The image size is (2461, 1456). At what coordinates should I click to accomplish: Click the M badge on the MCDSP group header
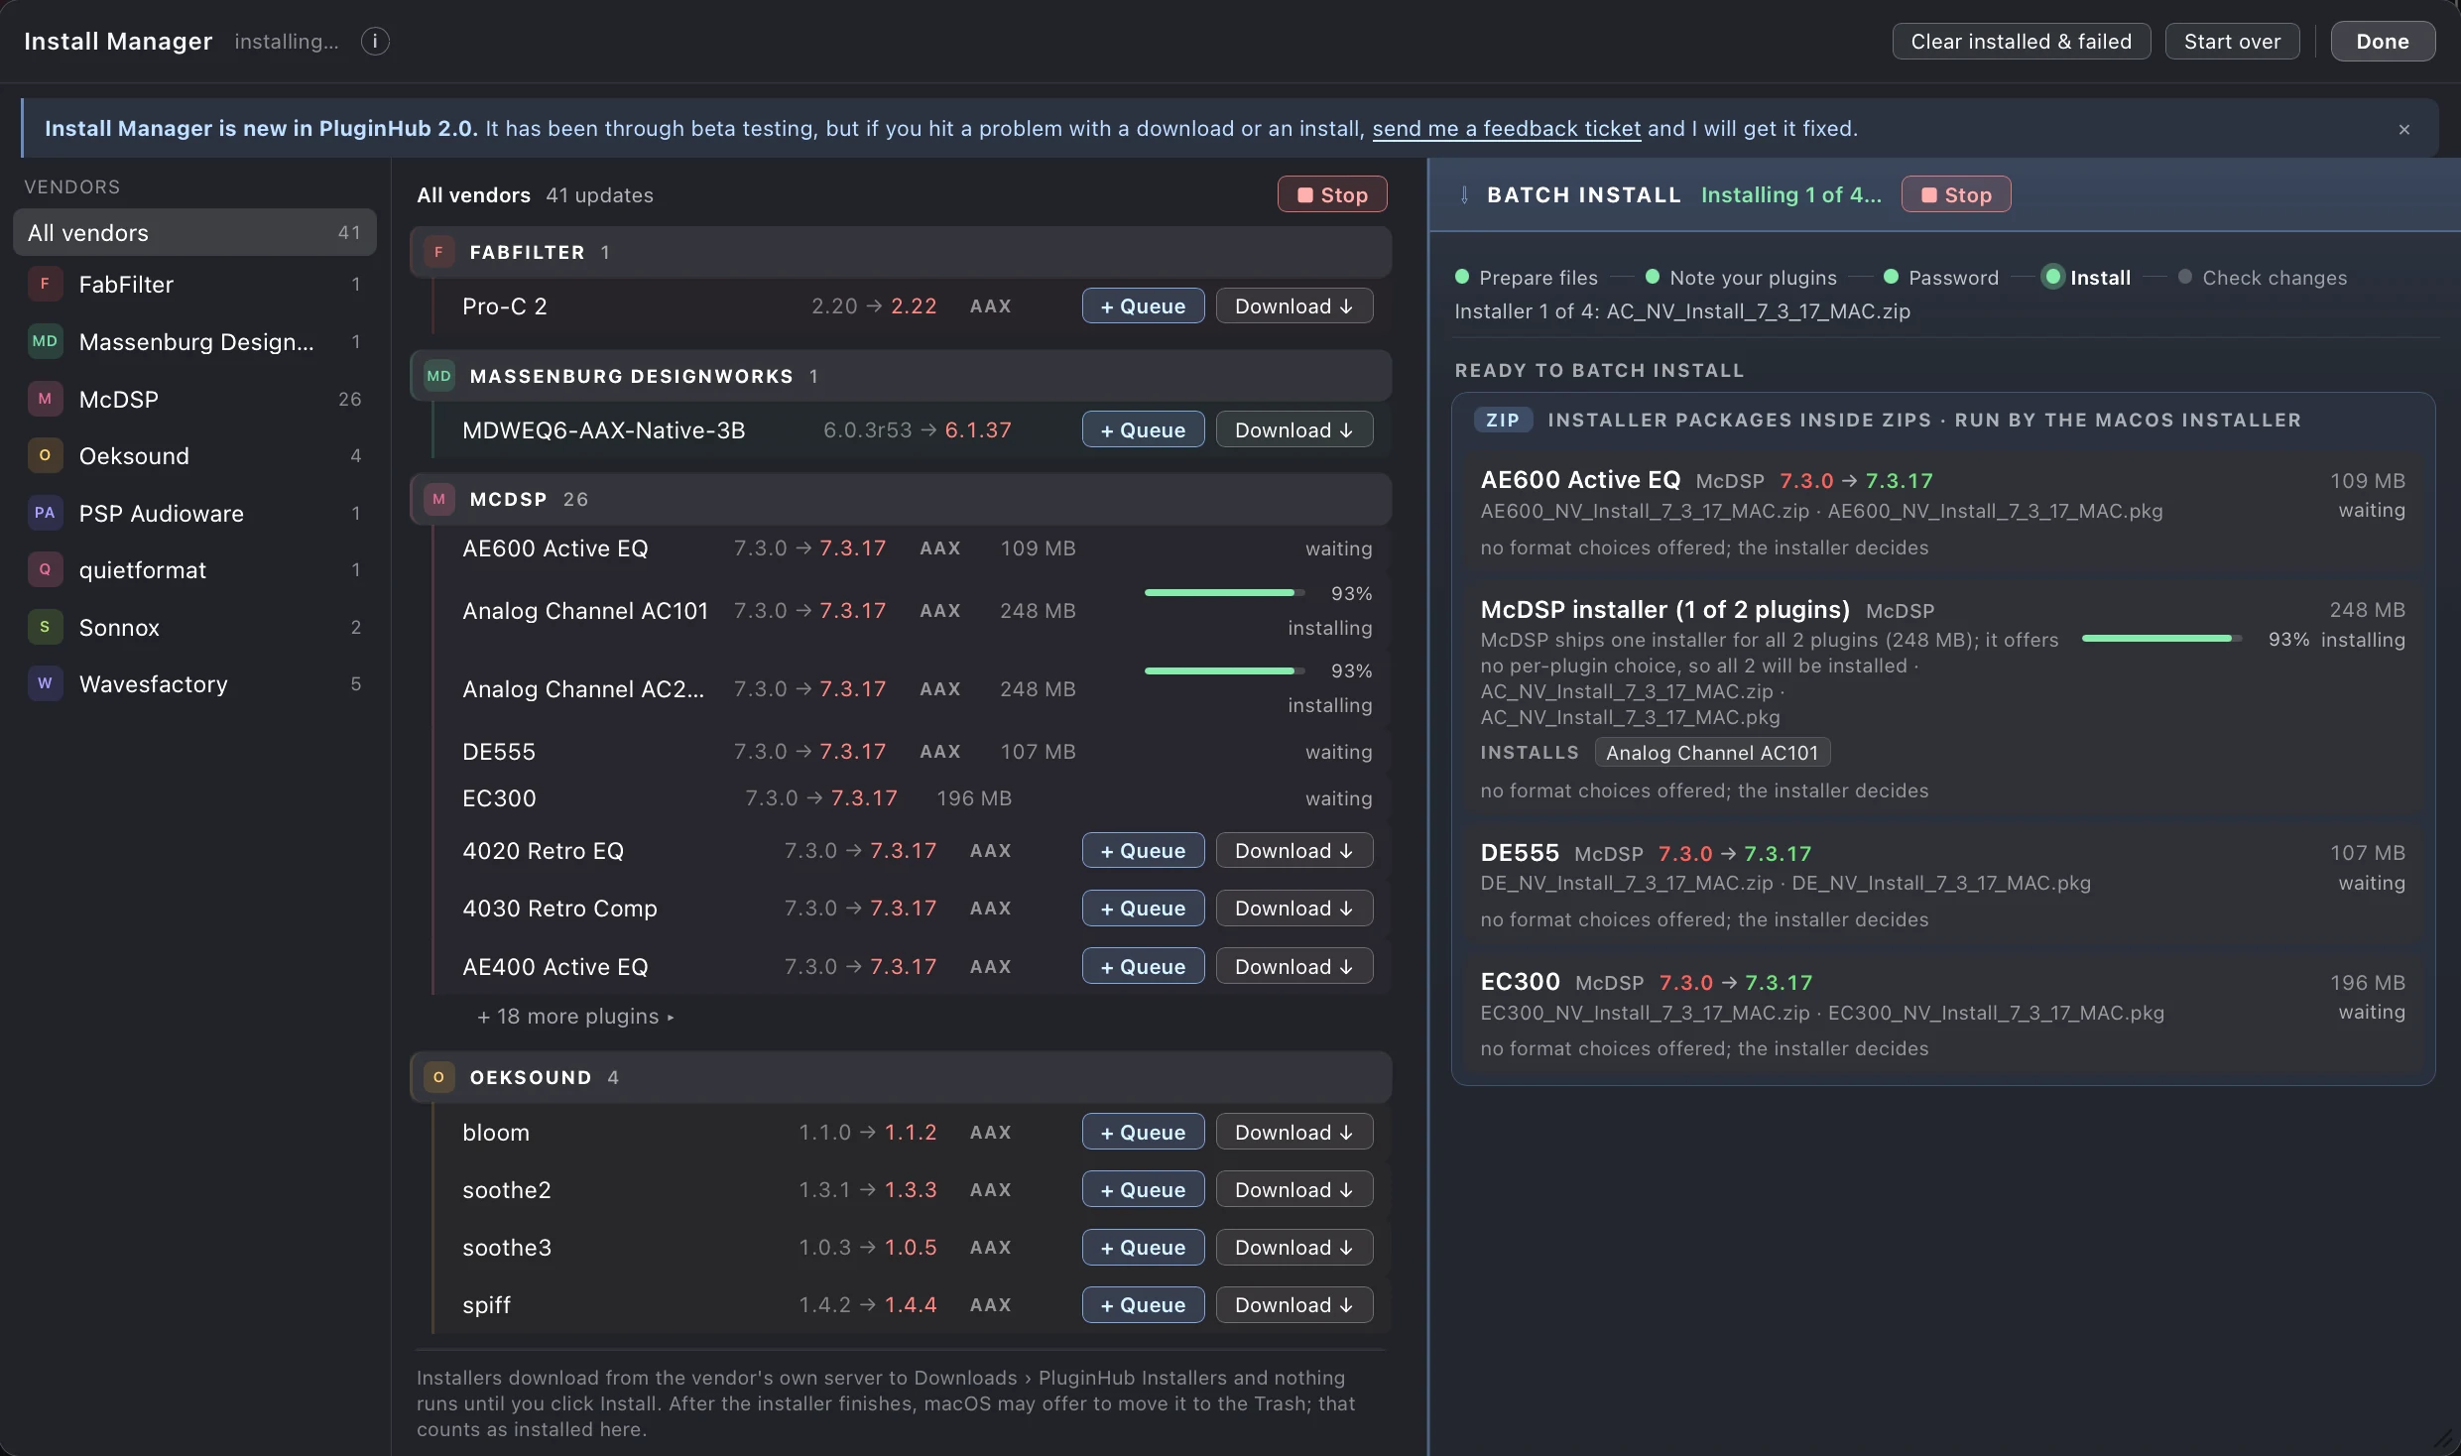(439, 500)
